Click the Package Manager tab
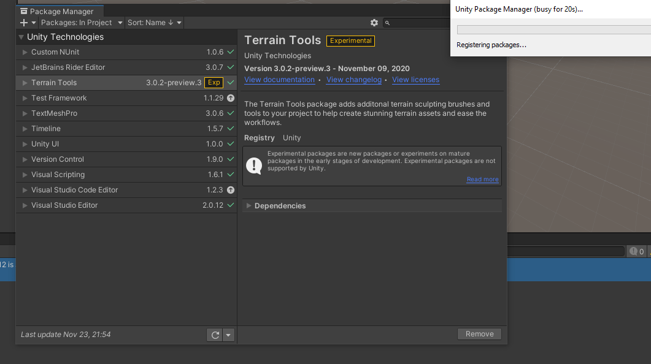Viewport: 651px width, 364px height. click(60, 11)
